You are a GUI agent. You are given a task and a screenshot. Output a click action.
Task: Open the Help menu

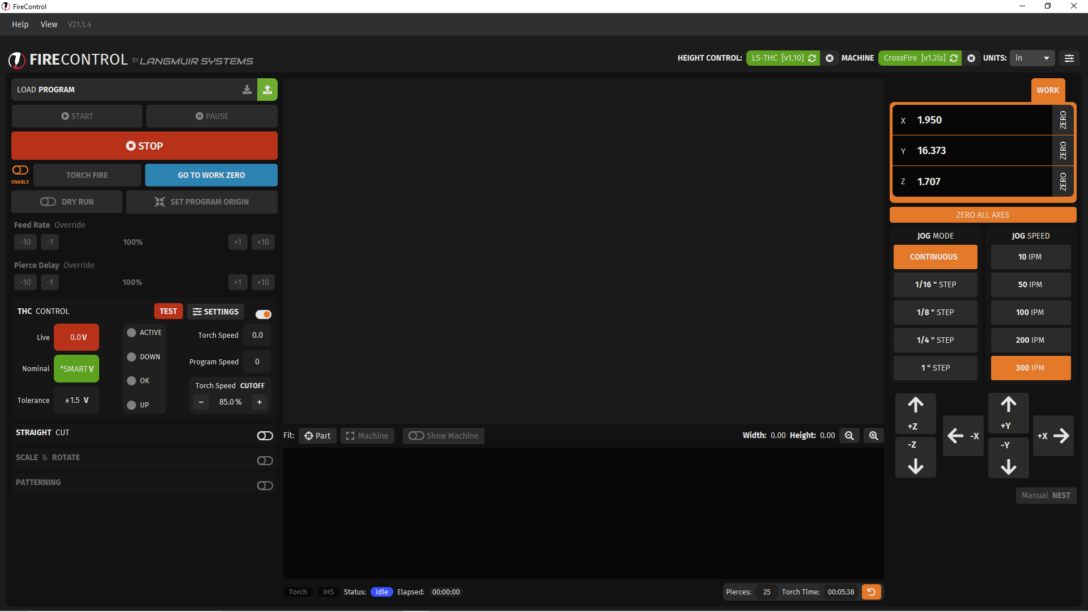pyautogui.click(x=20, y=24)
